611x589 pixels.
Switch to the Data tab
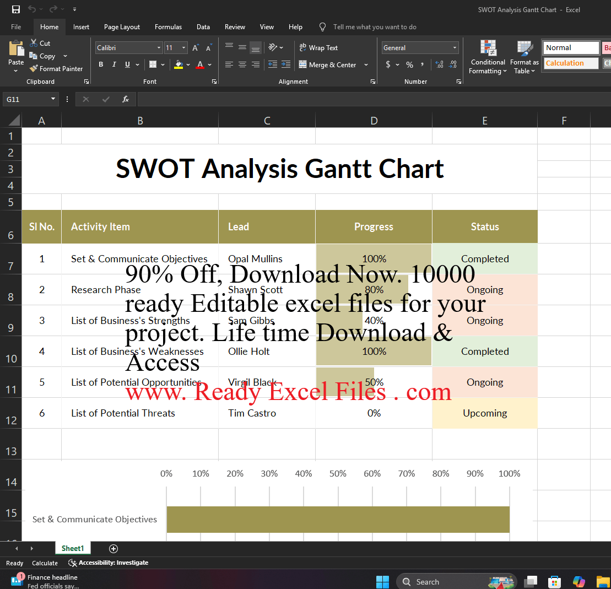(203, 27)
